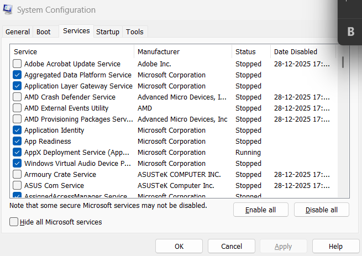Click the OK button
The height and width of the screenshot is (256, 362).
(x=179, y=246)
